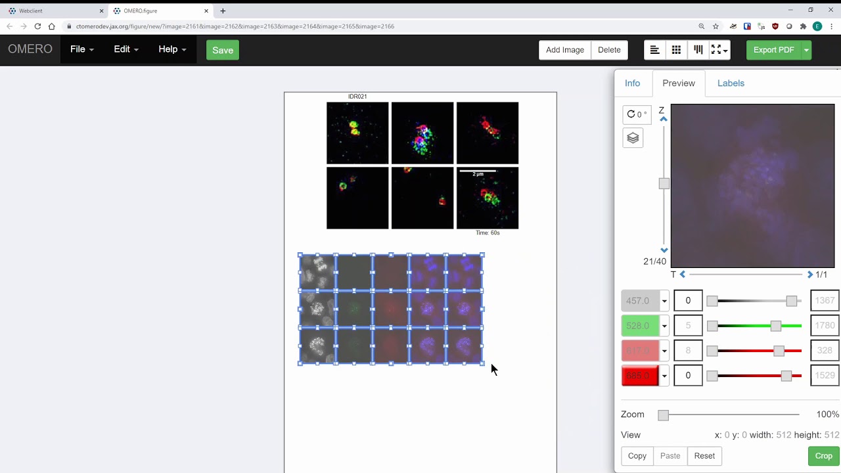Click the grey channel max slider handle
841x473 pixels.
point(792,301)
